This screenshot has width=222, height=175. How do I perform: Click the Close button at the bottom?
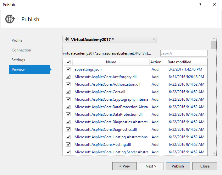click(205, 166)
